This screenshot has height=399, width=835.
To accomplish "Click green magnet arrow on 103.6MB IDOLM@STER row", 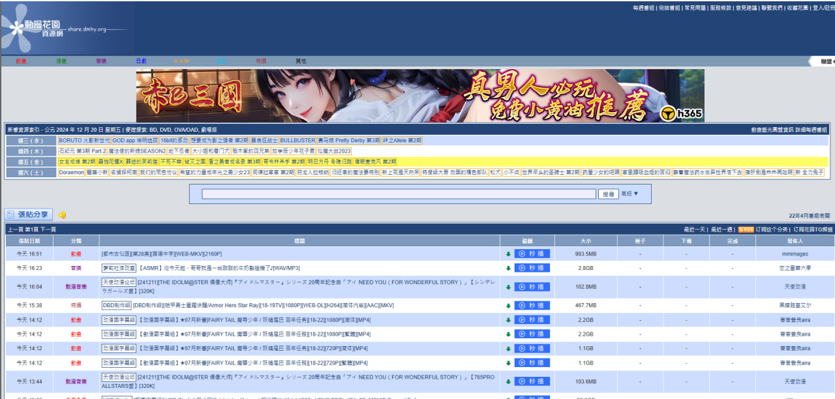I will coord(508,382).
